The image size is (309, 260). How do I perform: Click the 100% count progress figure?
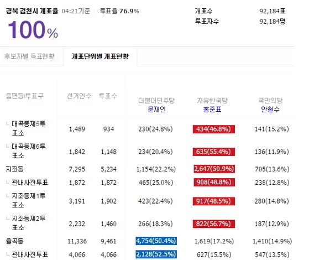click(33, 30)
